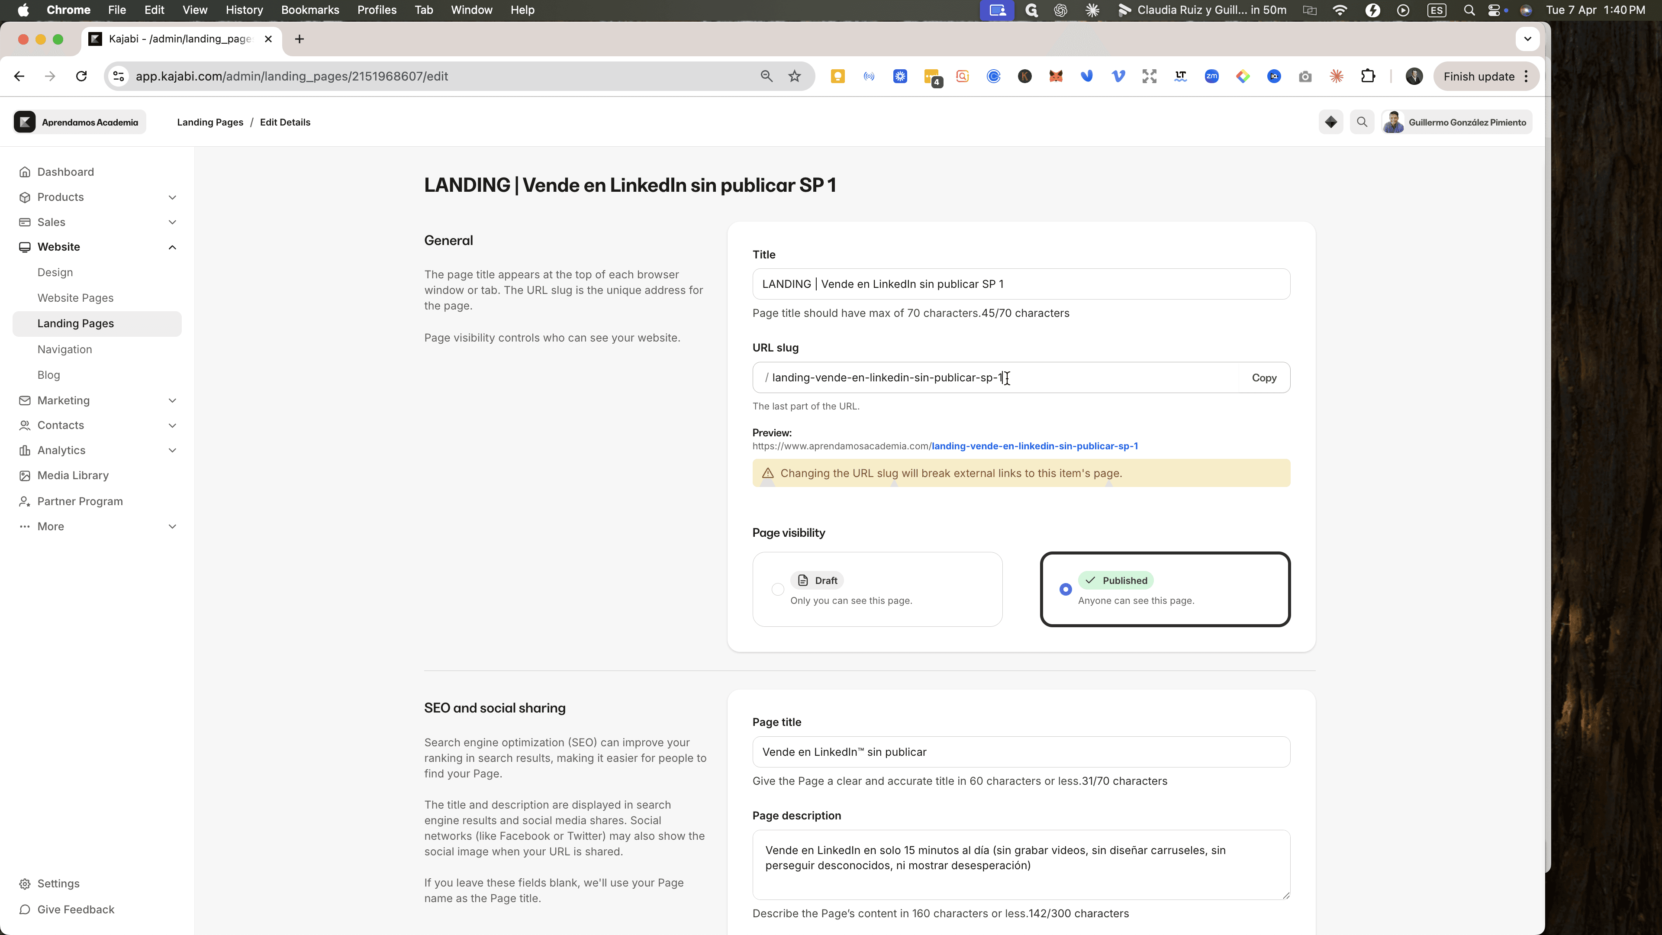The image size is (1662, 935).
Task: Click the Kajabi logo icon beside Aprendamos Academia
Action: [25, 122]
